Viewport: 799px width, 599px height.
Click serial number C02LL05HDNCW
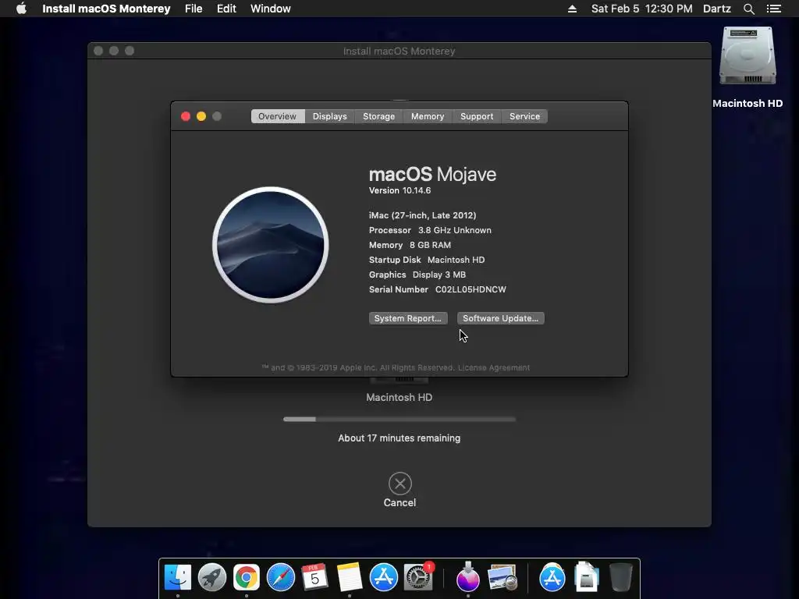471,289
